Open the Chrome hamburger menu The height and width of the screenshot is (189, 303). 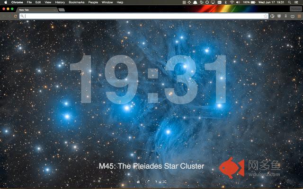point(299,16)
